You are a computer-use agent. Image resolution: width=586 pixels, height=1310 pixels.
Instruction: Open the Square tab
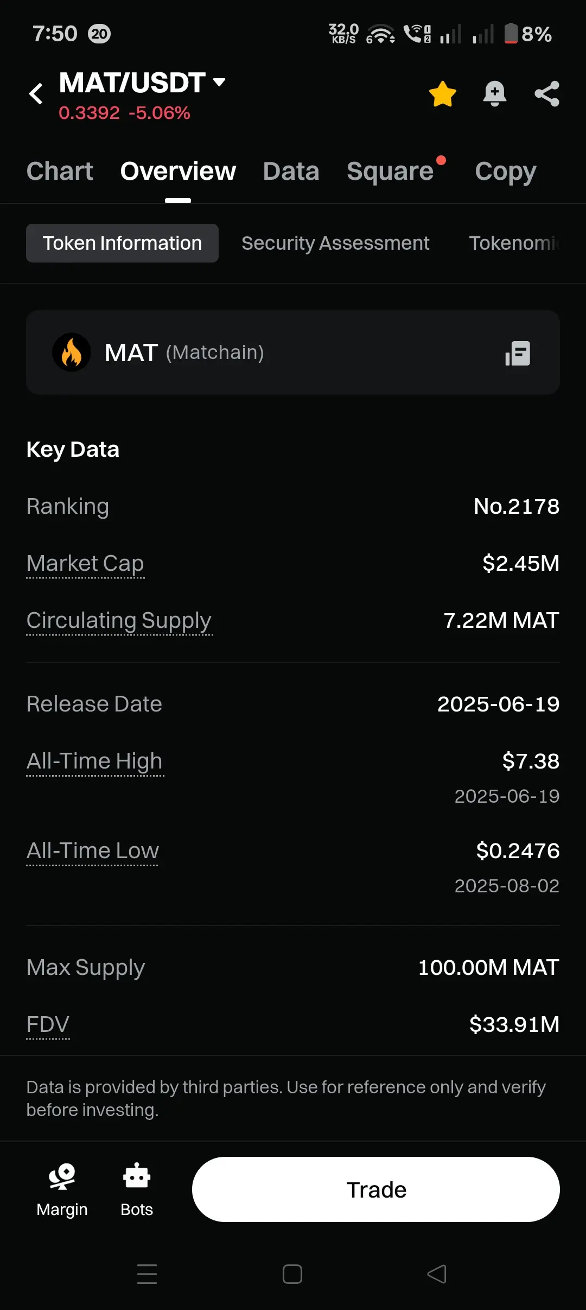pos(390,171)
